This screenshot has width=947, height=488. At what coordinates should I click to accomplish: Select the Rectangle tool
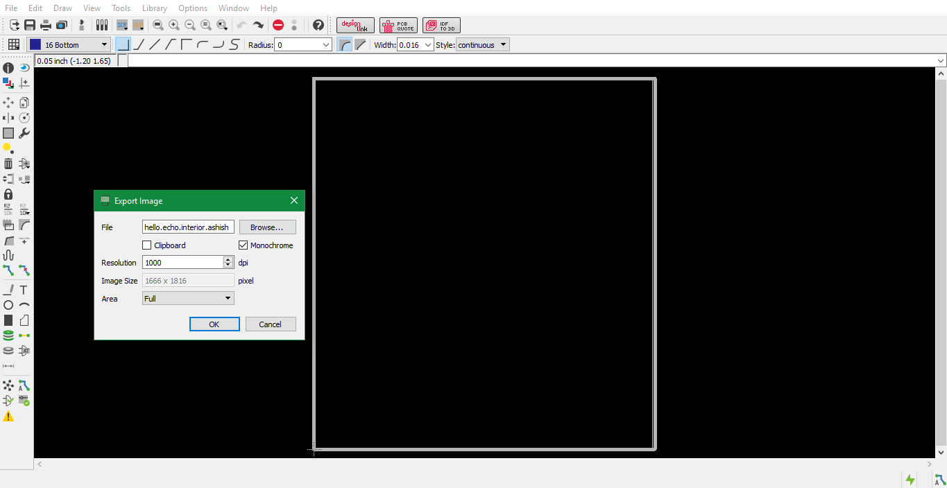point(8,320)
